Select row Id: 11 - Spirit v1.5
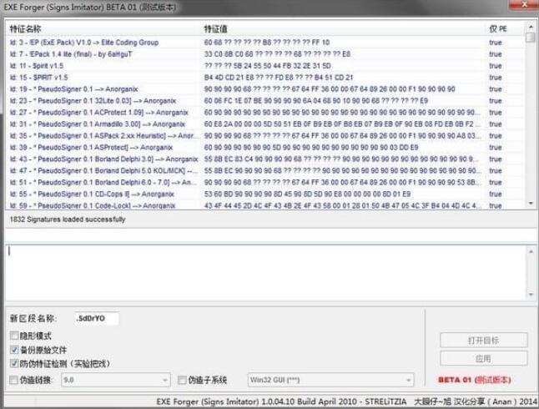 pos(265,66)
